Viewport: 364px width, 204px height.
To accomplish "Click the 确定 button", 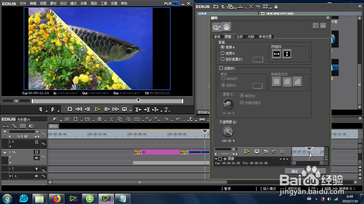I will click(x=295, y=171).
